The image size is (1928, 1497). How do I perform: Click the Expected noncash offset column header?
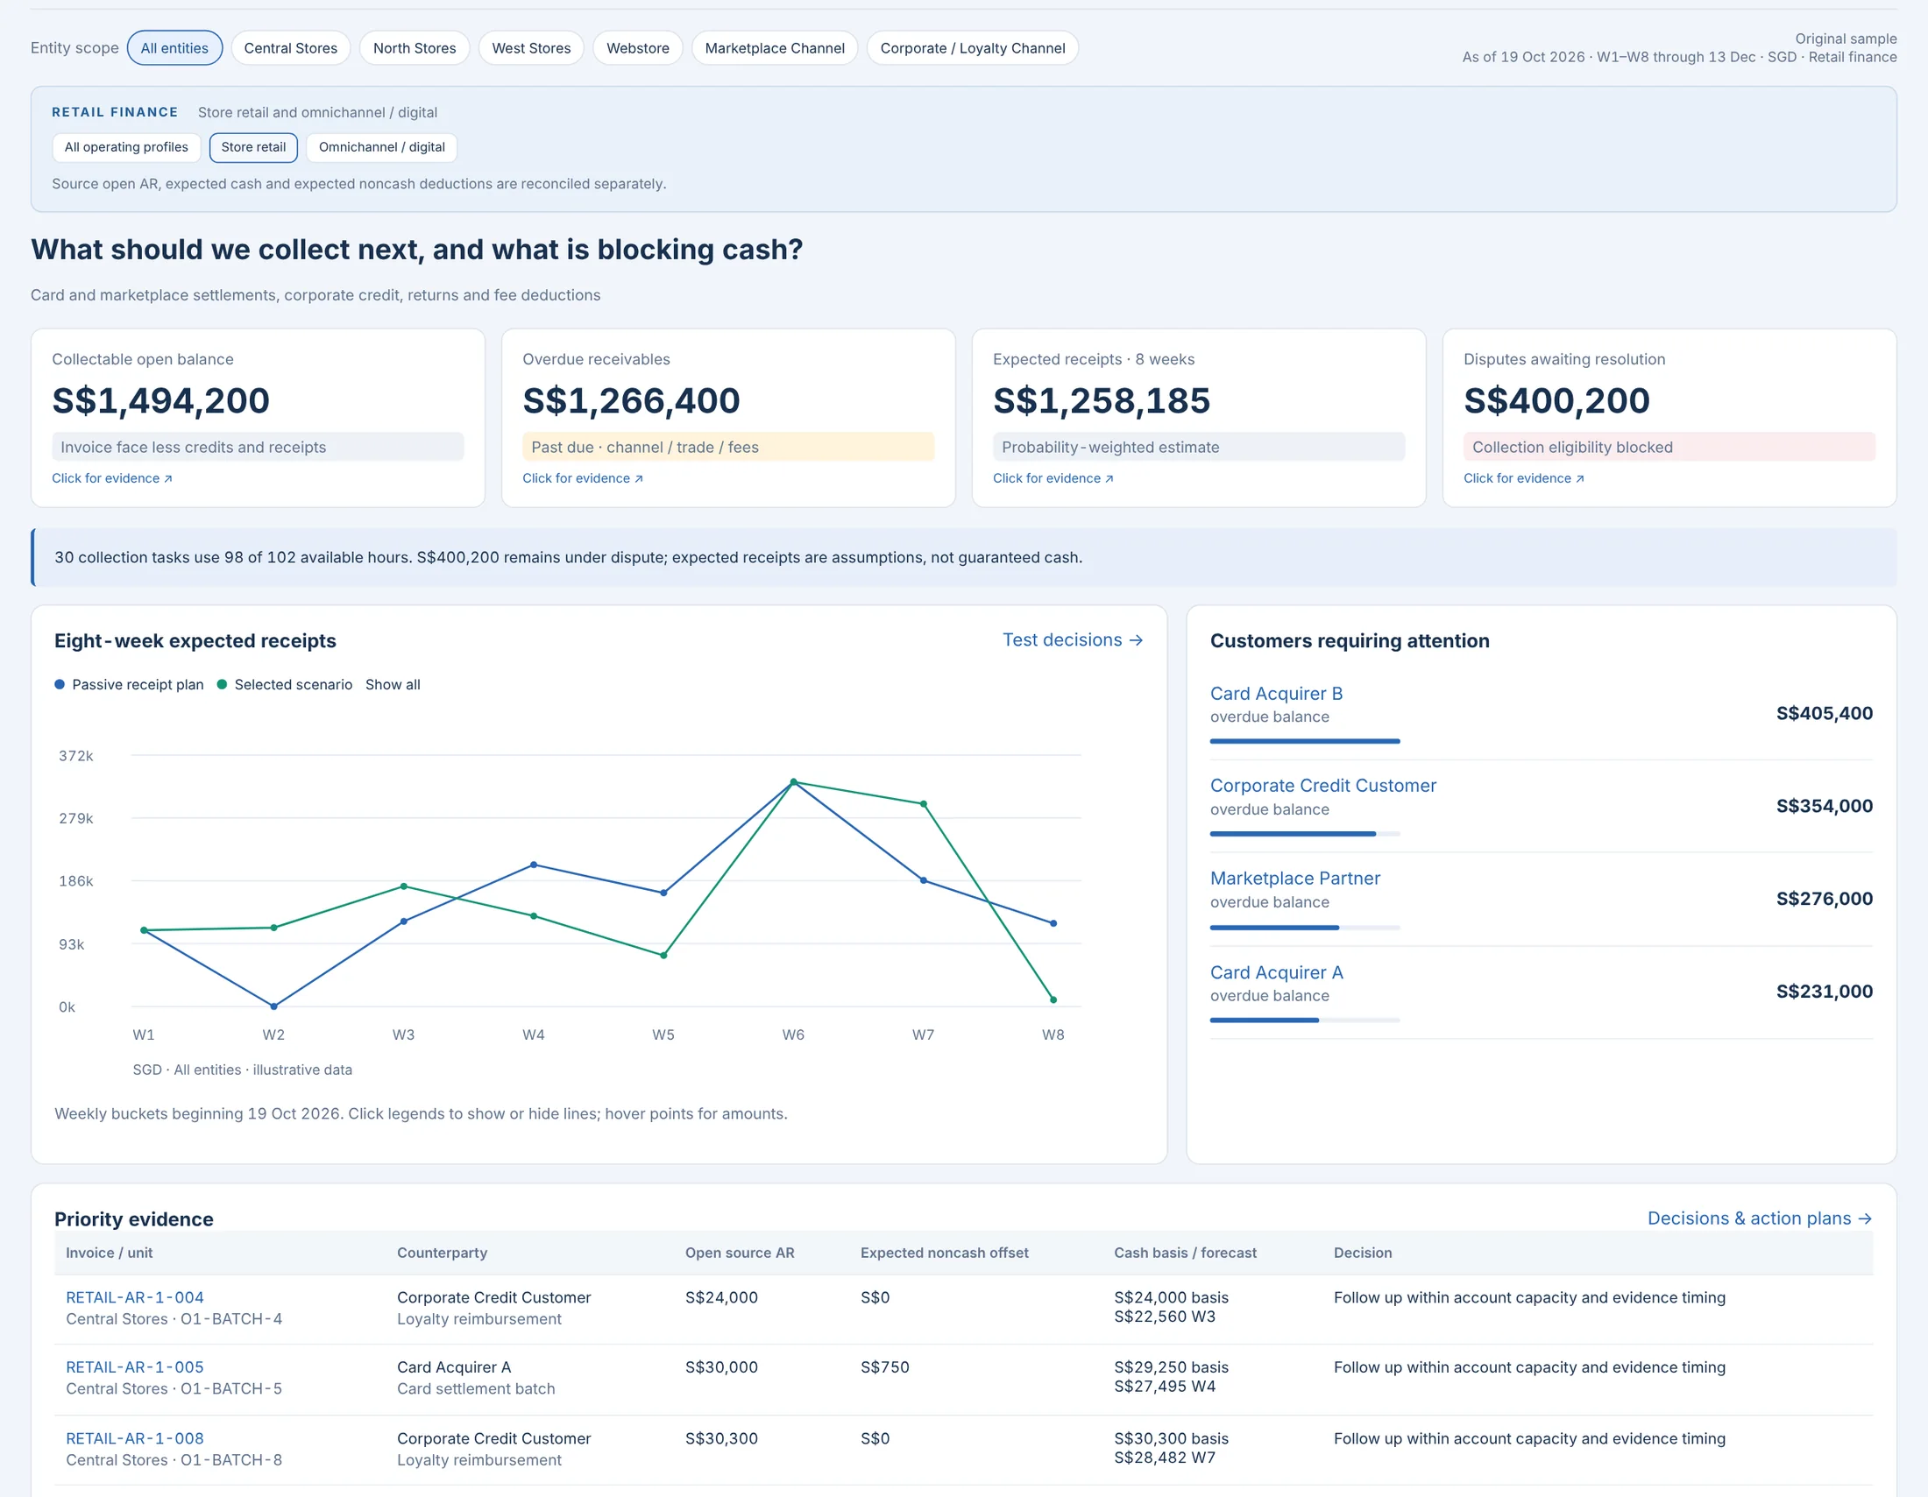pyautogui.click(x=944, y=1253)
